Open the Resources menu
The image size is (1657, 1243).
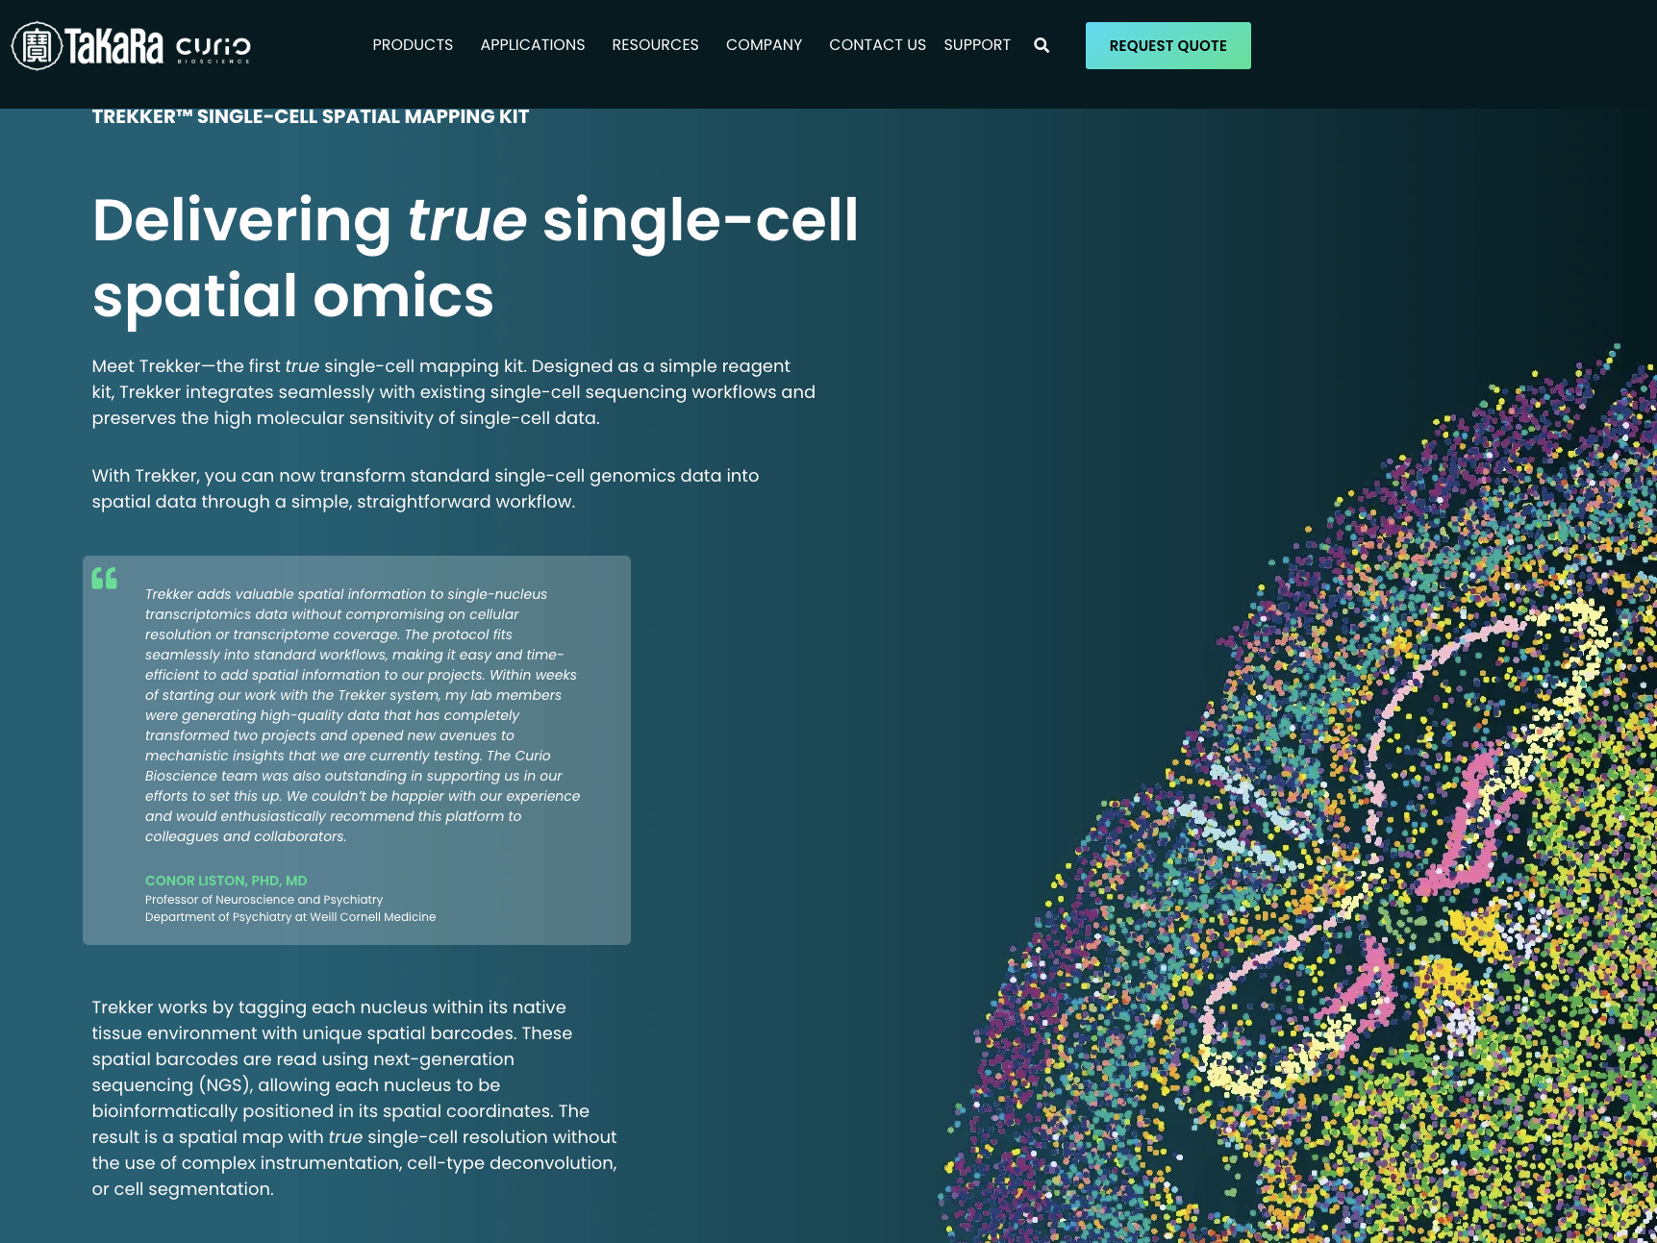pos(655,45)
